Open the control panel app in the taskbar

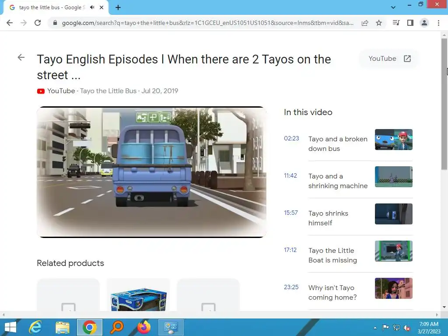pos(171,327)
